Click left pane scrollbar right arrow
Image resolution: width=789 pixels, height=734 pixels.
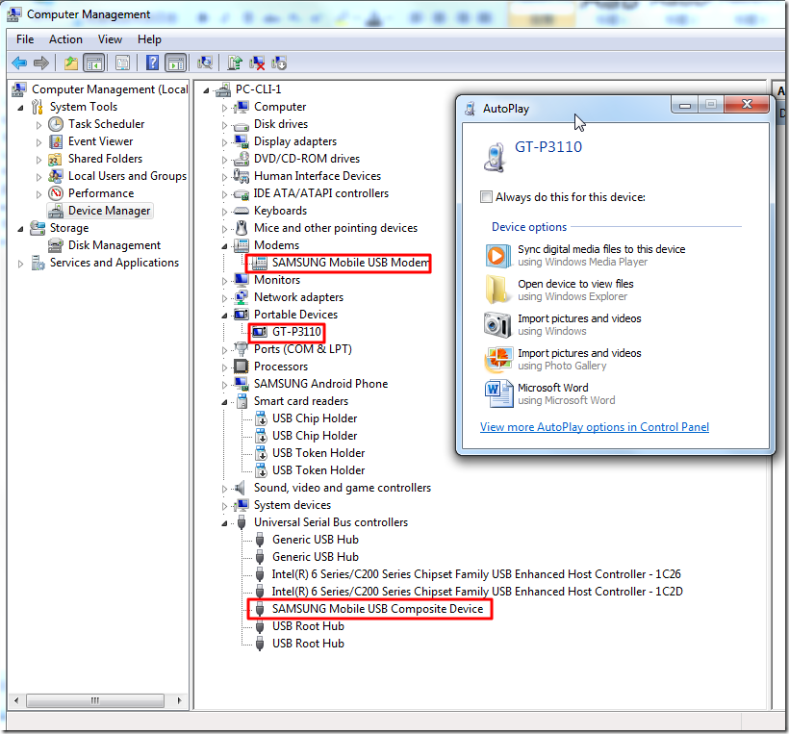179,700
